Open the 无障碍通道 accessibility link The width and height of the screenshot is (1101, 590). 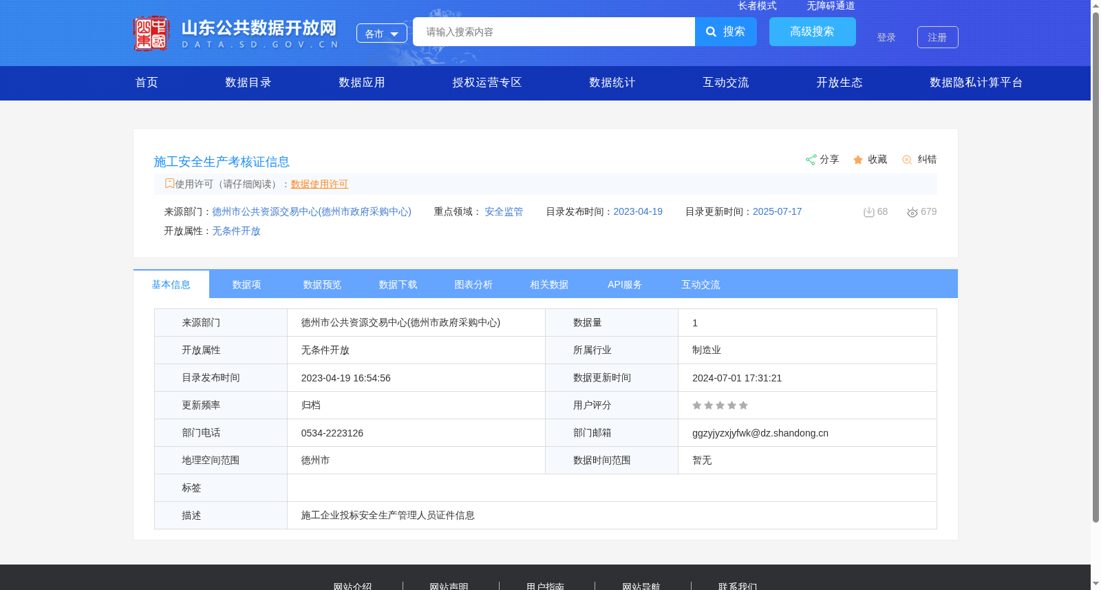[831, 6]
